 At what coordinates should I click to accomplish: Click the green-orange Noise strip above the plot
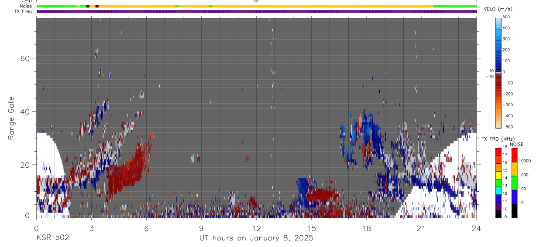click(257, 6)
